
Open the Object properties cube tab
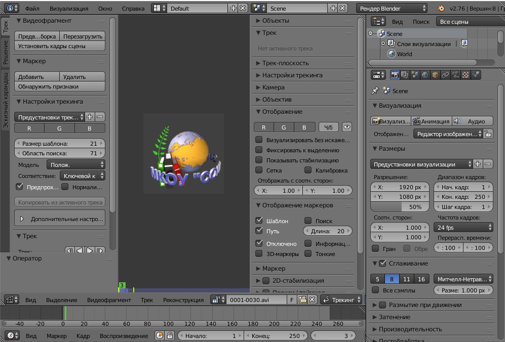435,75
